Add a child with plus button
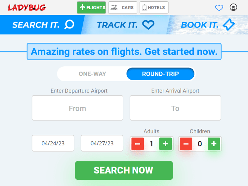 (x=214, y=144)
